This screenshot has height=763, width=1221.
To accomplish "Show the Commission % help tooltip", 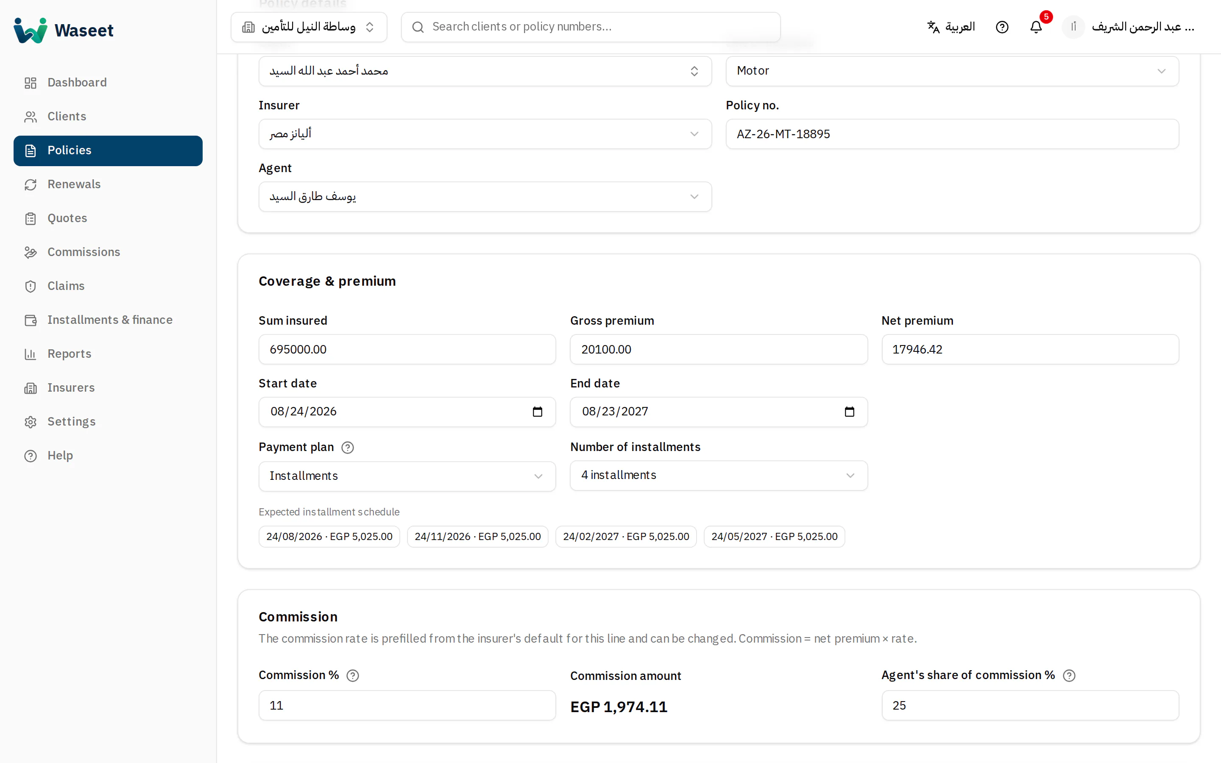I will (x=353, y=676).
